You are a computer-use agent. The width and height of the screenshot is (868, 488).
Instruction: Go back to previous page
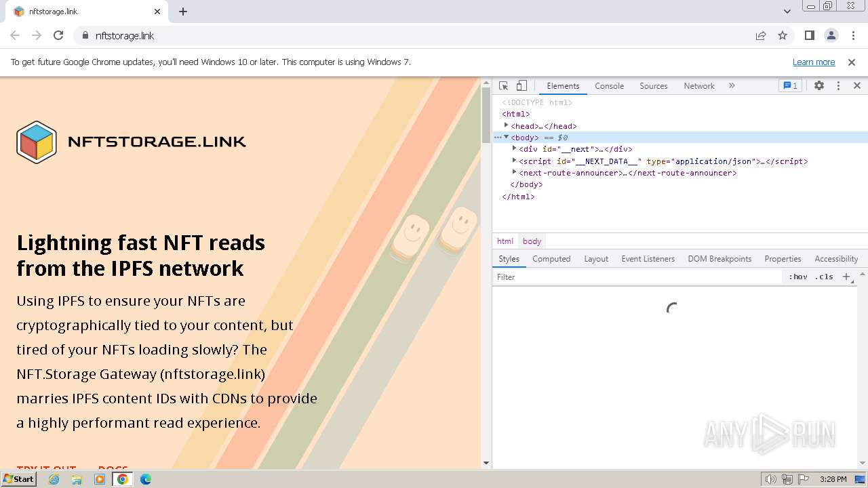15,35
